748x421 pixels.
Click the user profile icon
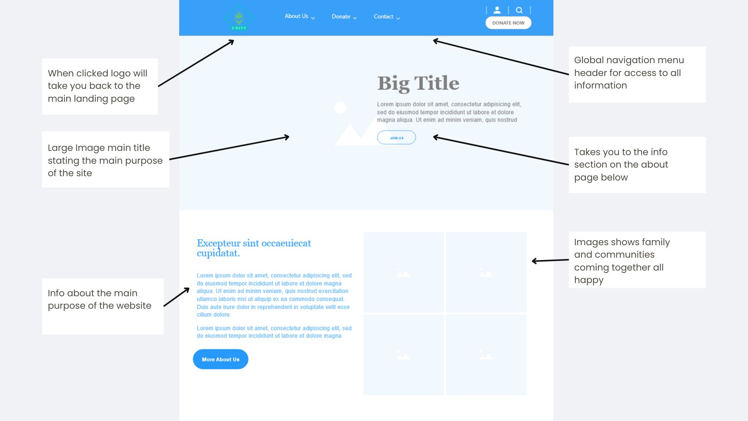(x=497, y=9)
